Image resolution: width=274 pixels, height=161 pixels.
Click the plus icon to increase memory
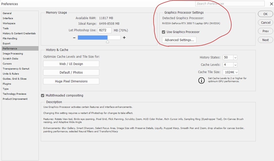(x=123, y=37)
